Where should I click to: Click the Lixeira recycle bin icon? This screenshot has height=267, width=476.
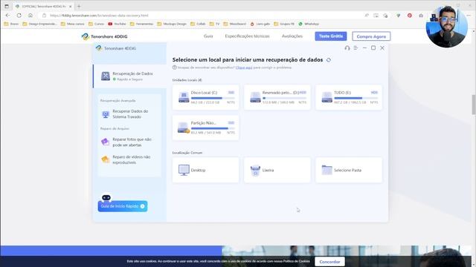pos(255,170)
